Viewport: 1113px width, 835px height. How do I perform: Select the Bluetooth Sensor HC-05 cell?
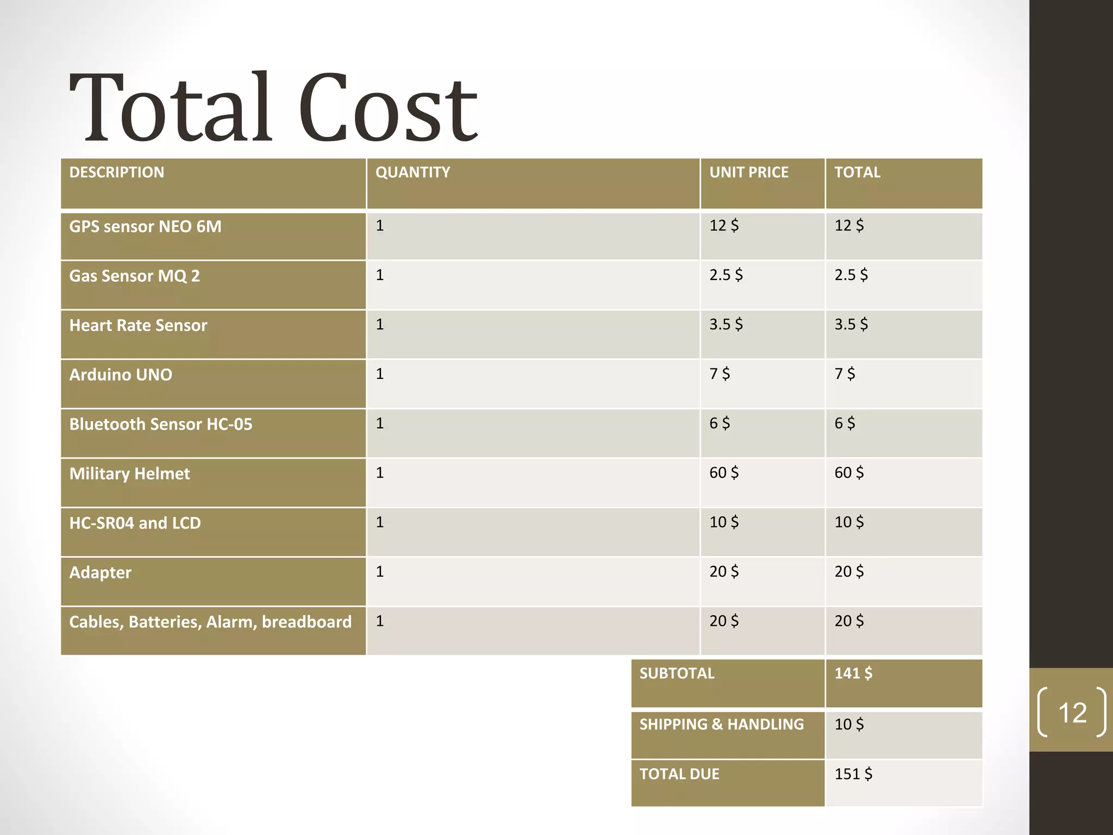160,425
